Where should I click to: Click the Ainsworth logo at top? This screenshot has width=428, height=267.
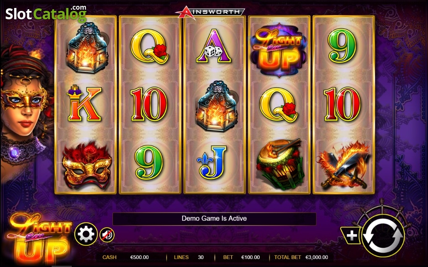(x=210, y=12)
